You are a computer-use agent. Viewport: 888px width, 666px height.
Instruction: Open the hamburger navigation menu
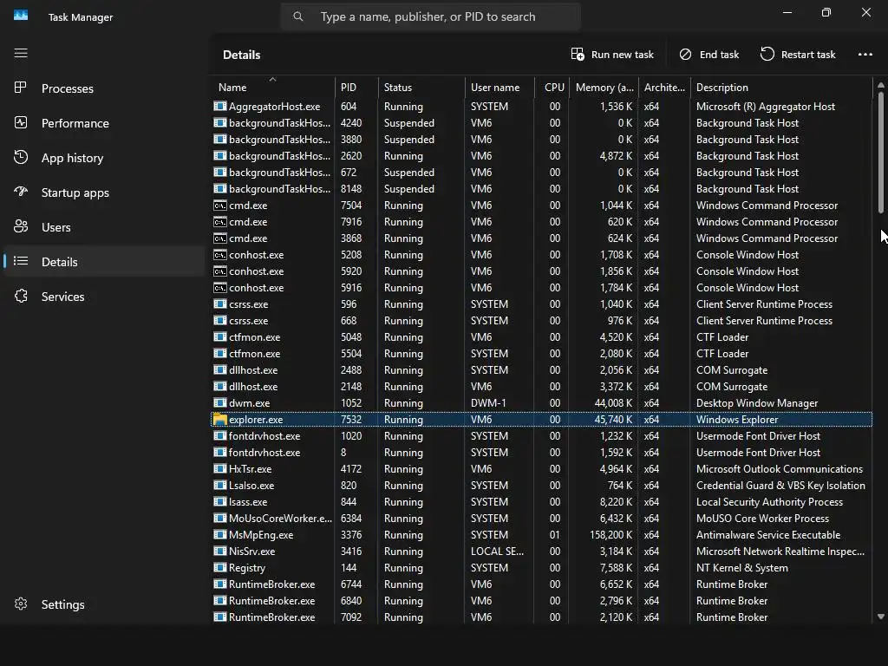[21, 53]
